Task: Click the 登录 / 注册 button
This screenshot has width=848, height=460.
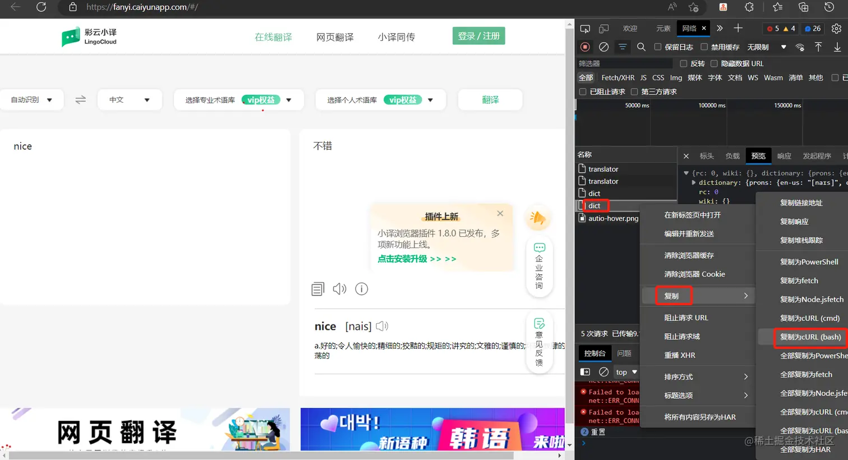Action: click(x=479, y=36)
